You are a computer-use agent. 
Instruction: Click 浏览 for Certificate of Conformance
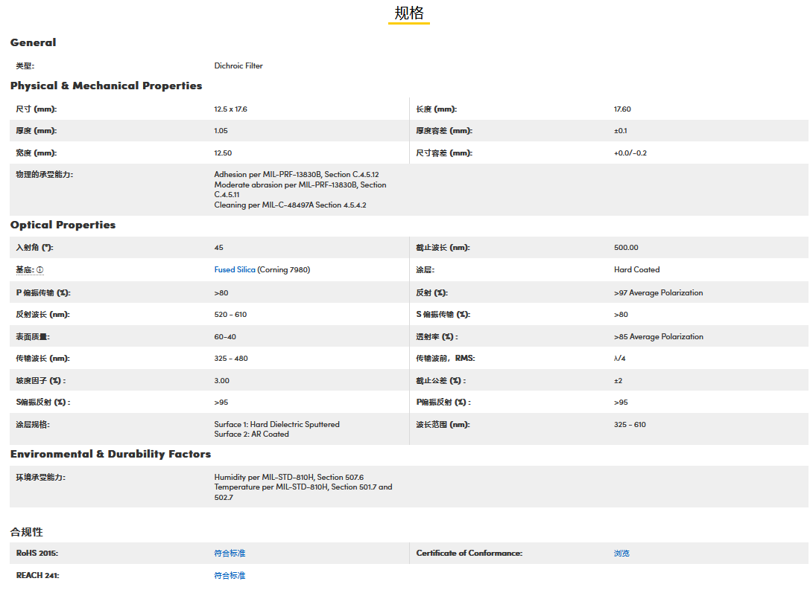click(621, 554)
